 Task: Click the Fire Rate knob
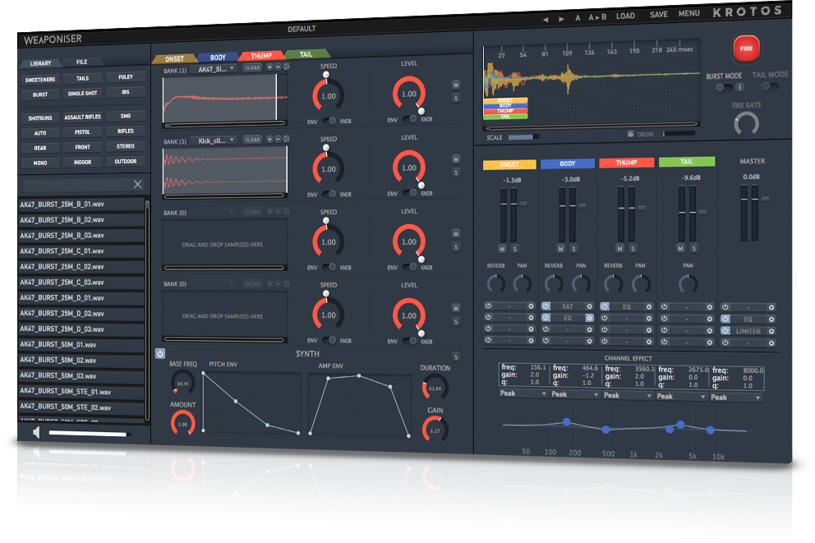[746, 124]
